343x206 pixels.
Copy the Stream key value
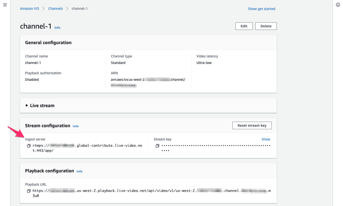pyautogui.click(x=157, y=146)
